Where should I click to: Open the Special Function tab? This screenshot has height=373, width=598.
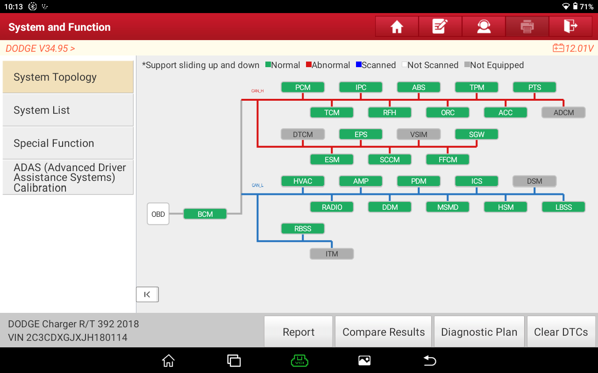tap(68, 143)
